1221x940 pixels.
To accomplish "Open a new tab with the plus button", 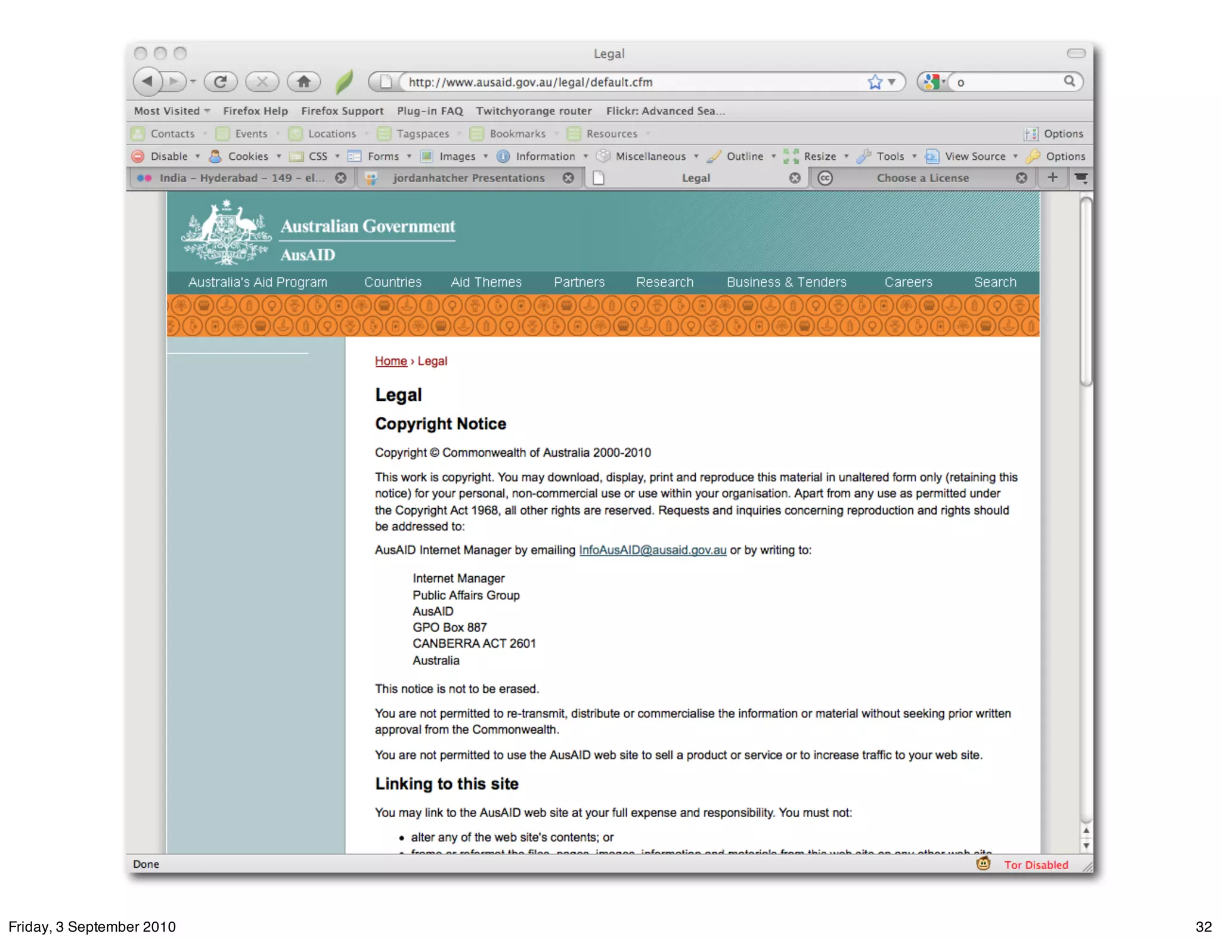I will (x=1052, y=178).
